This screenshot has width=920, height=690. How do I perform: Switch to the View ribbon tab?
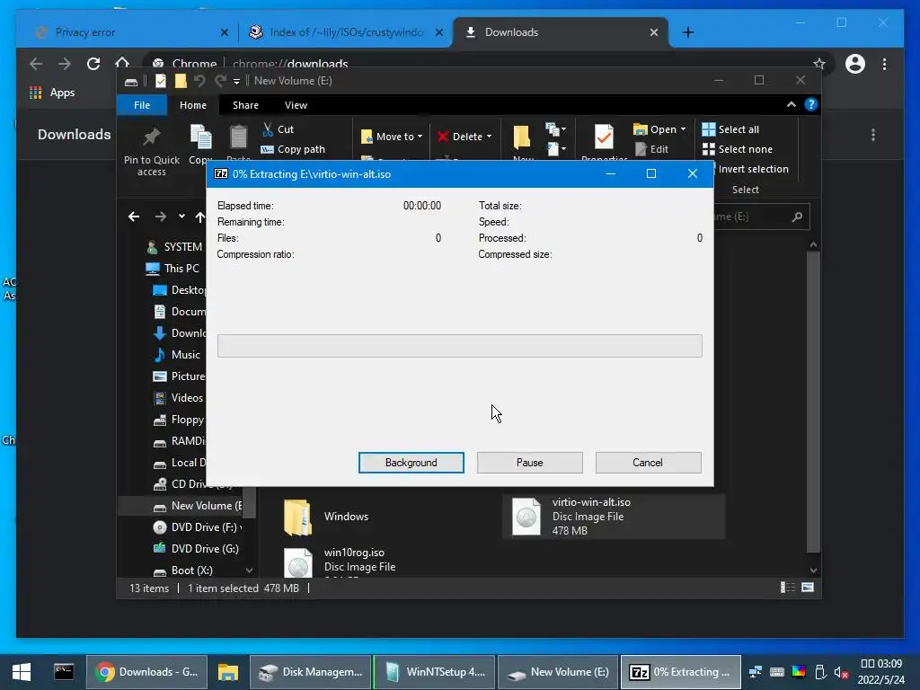click(x=296, y=105)
